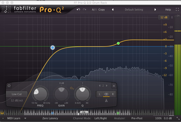Go to the next preset arrow
Viewport: 181px width, 122px height.
(x=155, y=10)
